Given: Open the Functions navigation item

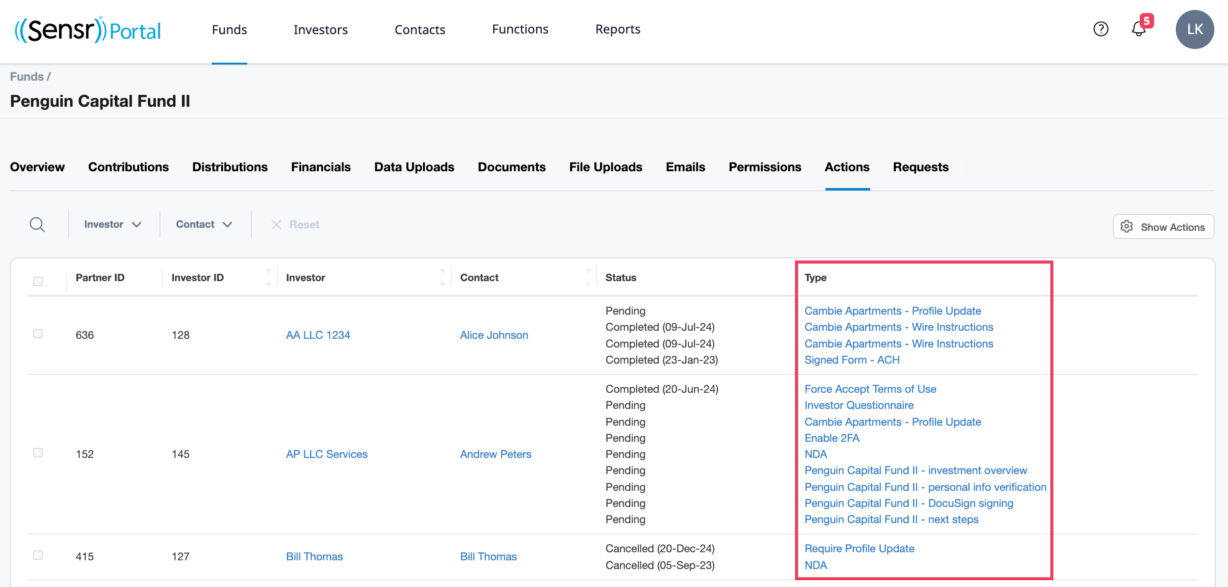Looking at the screenshot, I should pyautogui.click(x=520, y=30).
